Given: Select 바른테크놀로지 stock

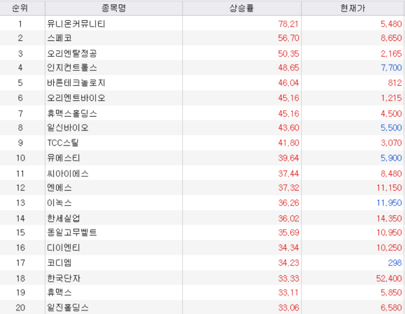Looking at the screenshot, I should 76,83.
